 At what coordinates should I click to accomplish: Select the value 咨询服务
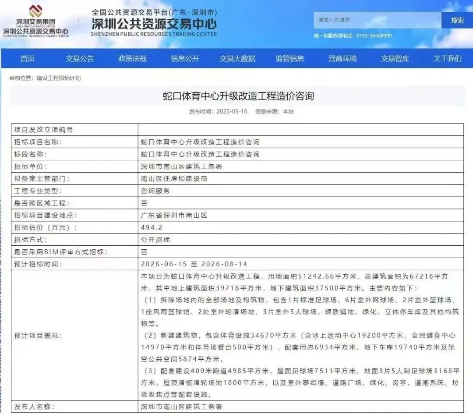pyautogui.click(x=155, y=191)
